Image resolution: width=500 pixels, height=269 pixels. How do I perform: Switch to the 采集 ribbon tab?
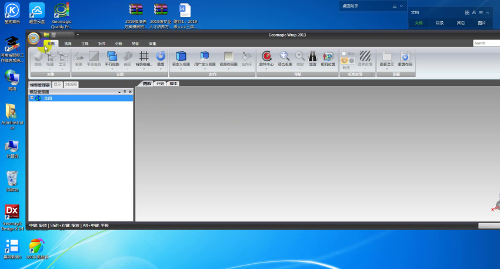[152, 44]
